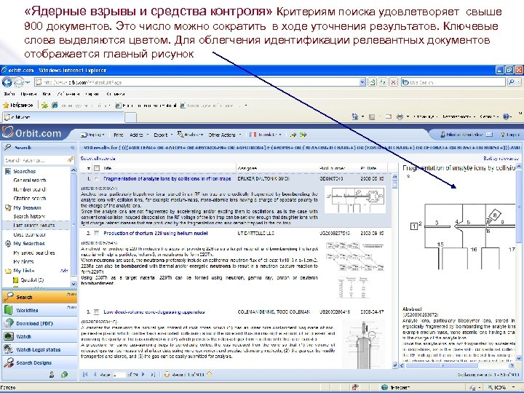Click in the Search Patents input box
The image size is (524, 393).
click(35, 160)
